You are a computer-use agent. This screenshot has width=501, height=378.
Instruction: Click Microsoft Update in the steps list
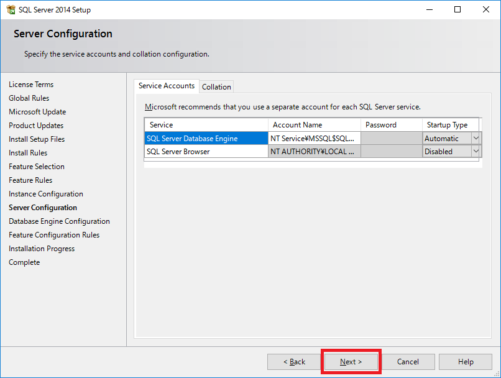(x=37, y=112)
